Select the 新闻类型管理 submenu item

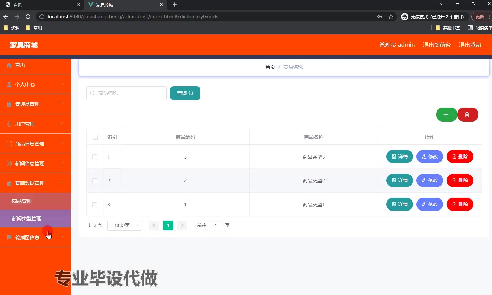(35, 218)
